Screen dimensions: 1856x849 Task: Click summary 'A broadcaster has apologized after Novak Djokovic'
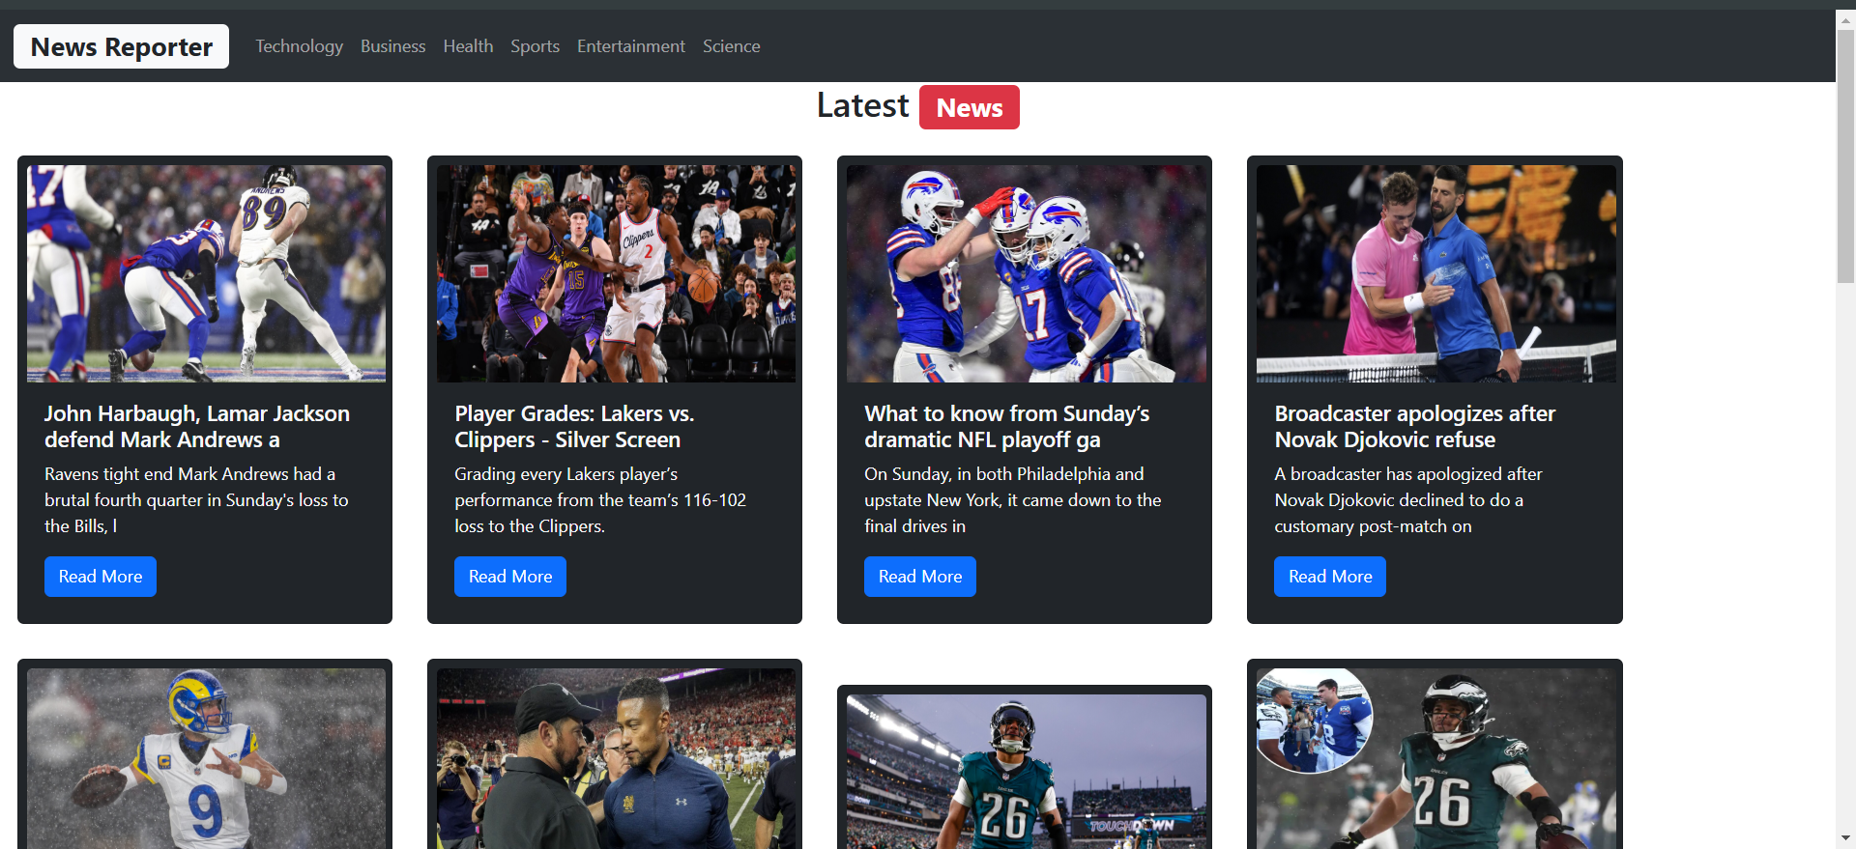point(1407,499)
